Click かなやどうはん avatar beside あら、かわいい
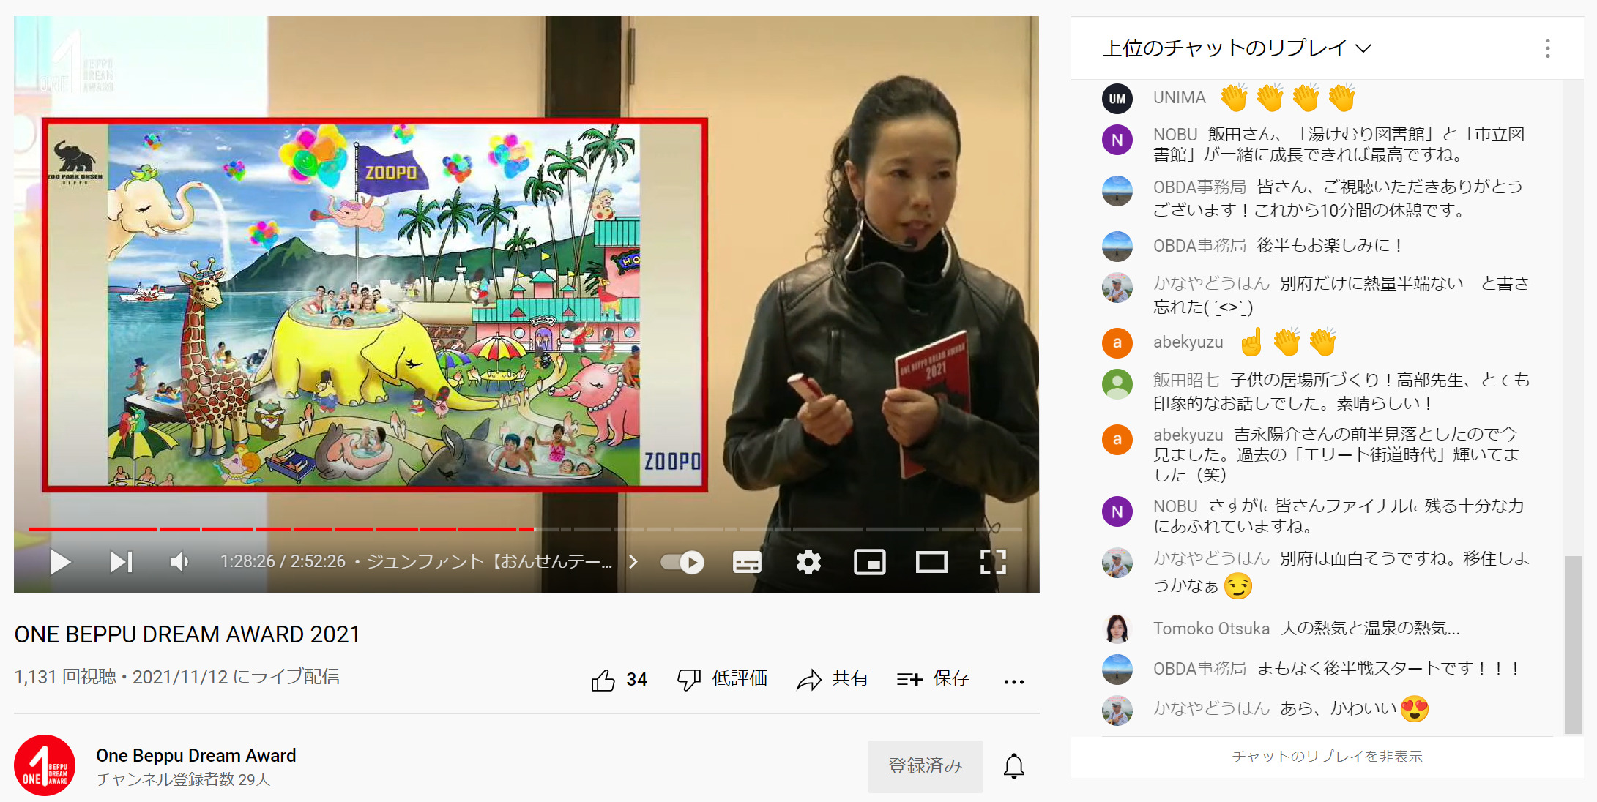 coord(1117,710)
